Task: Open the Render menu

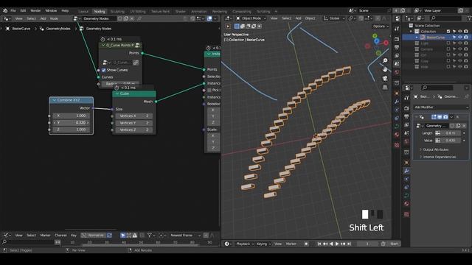Action: tap(35, 10)
